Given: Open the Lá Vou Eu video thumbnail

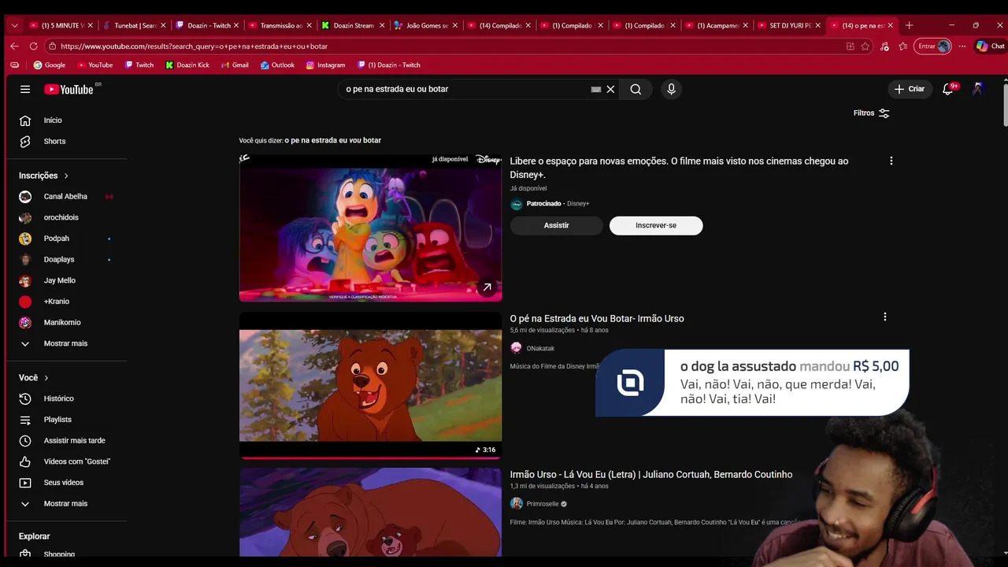Looking at the screenshot, I should [370, 513].
